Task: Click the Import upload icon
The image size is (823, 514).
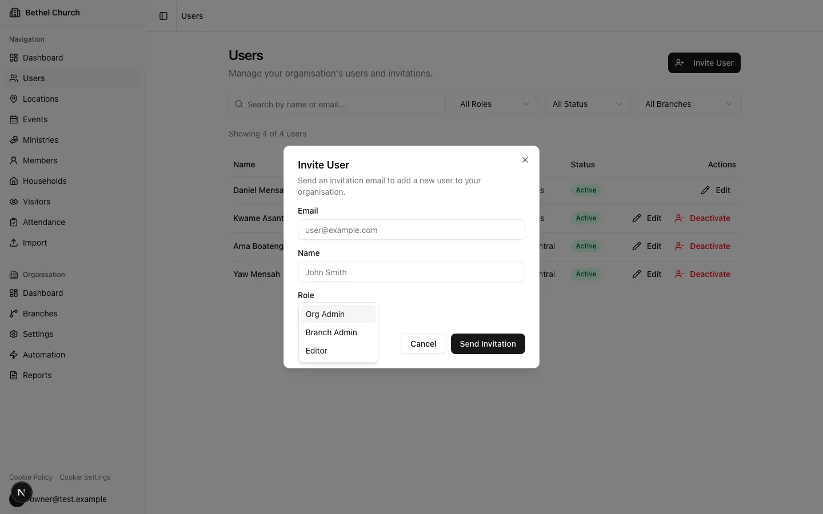Action: point(14,243)
